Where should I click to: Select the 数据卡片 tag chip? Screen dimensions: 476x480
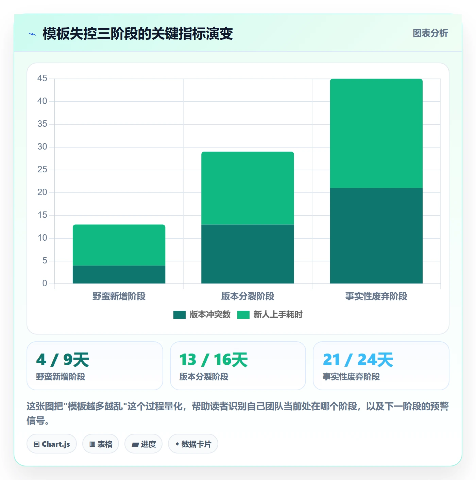[193, 444]
